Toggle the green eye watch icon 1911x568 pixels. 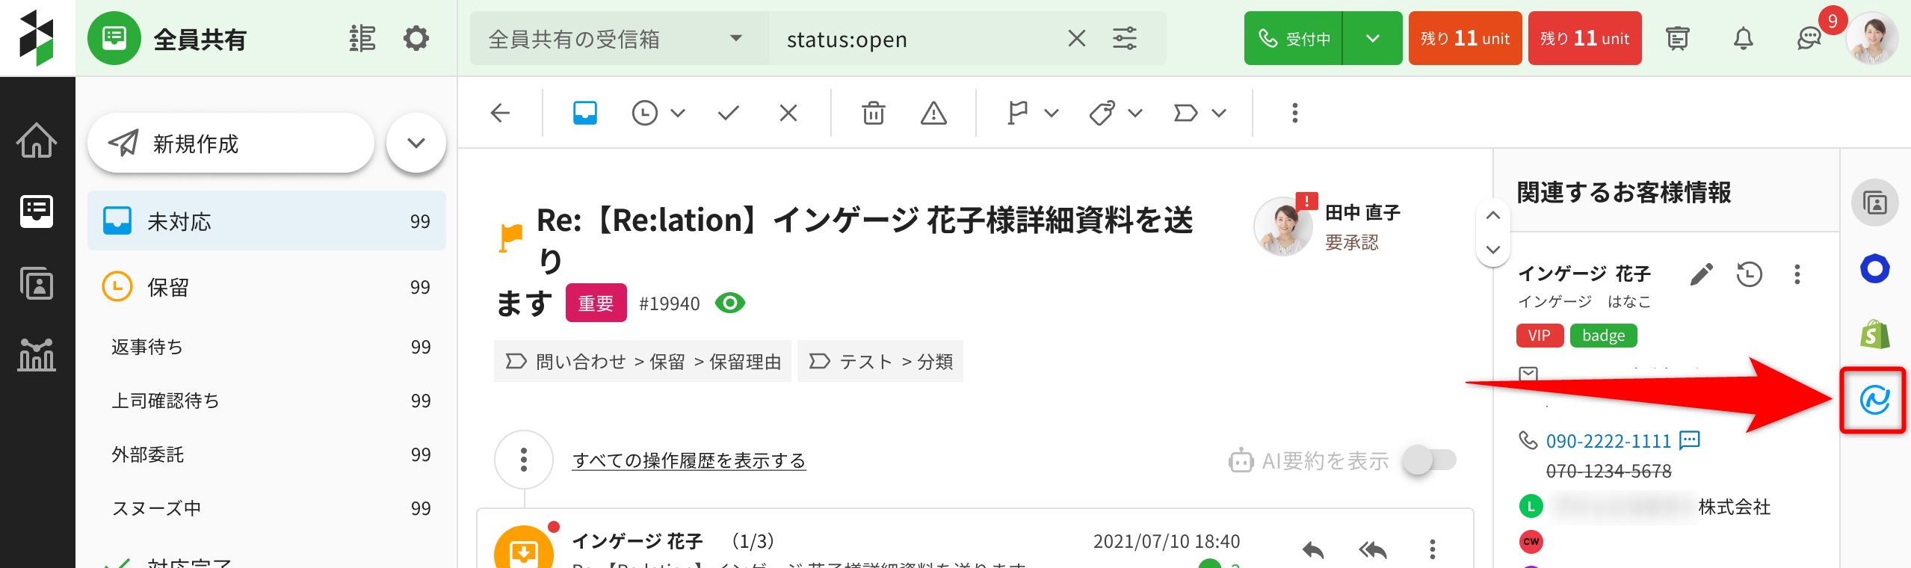click(x=729, y=303)
